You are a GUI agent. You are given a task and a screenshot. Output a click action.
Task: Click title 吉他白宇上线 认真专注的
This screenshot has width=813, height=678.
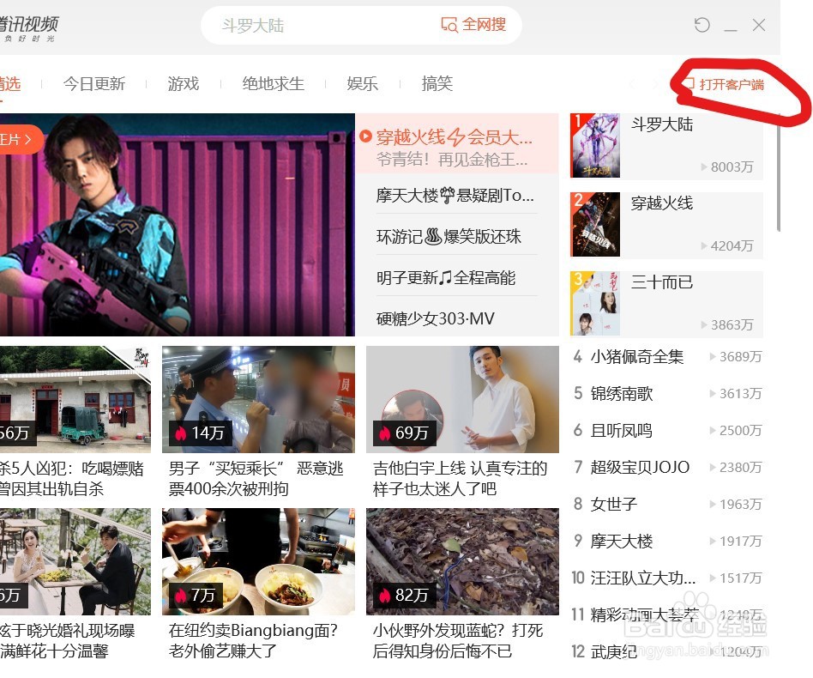point(460,479)
